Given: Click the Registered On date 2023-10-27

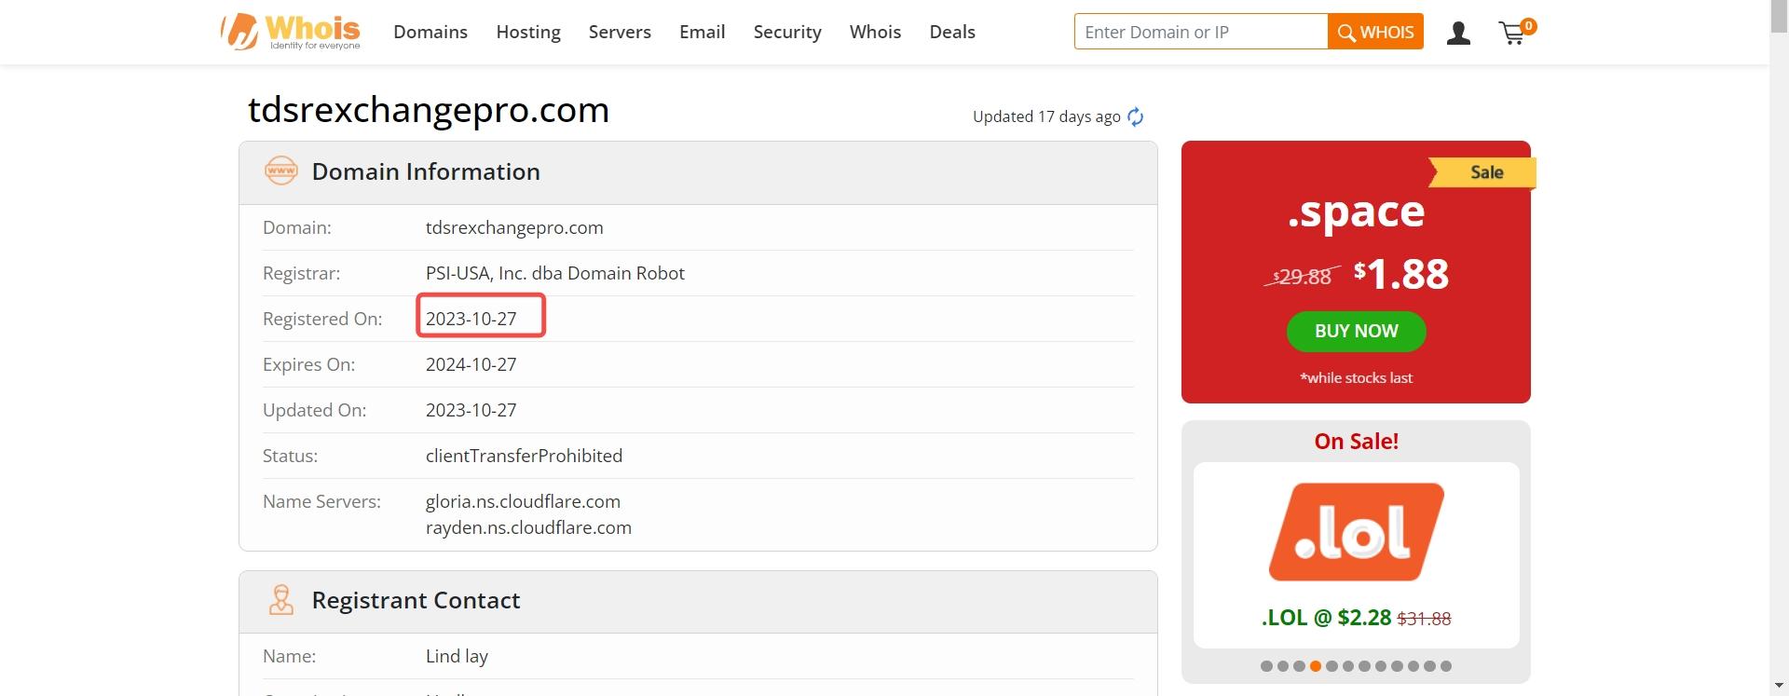Looking at the screenshot, I should tap(471, 319).
